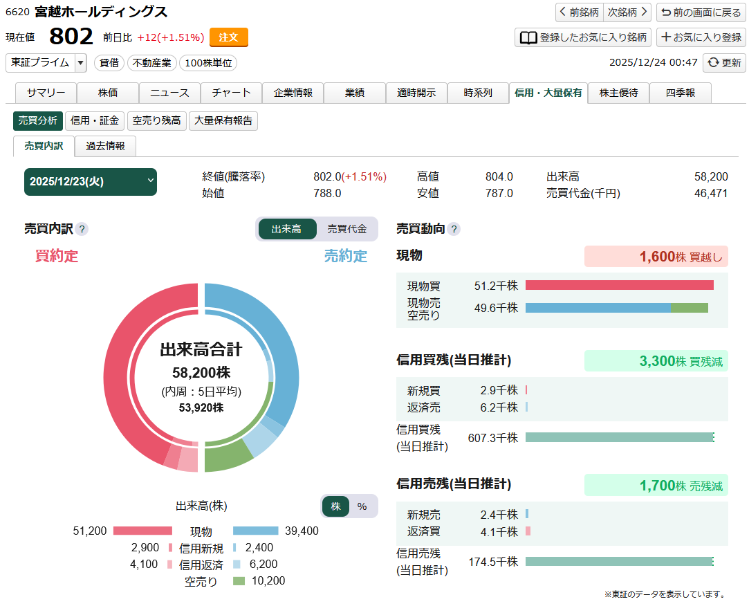
Task: Select the 空売り残高 sub-menu button
Action: point(156,121)
